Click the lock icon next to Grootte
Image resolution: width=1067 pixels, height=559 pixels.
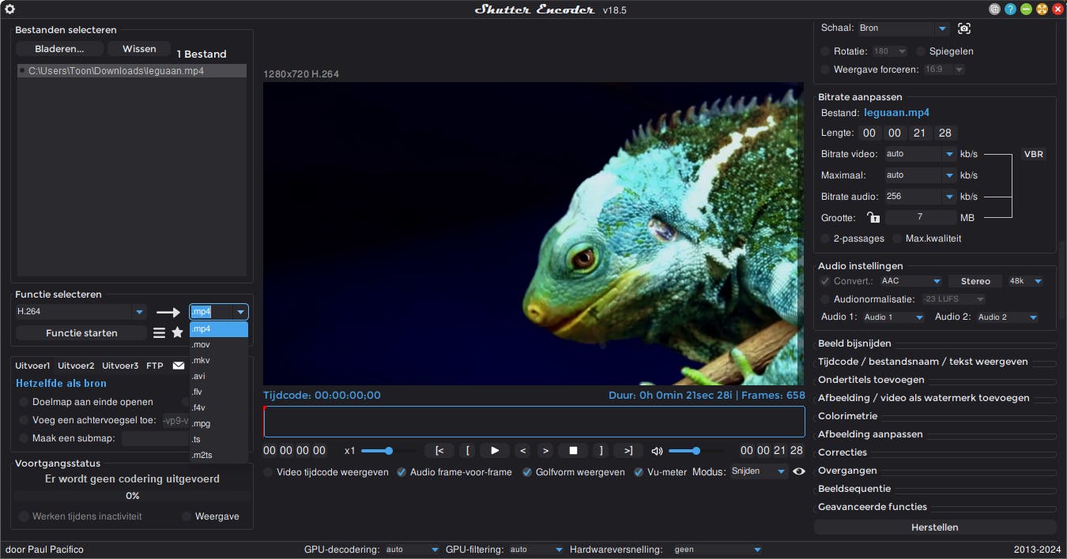coord(873,218)
